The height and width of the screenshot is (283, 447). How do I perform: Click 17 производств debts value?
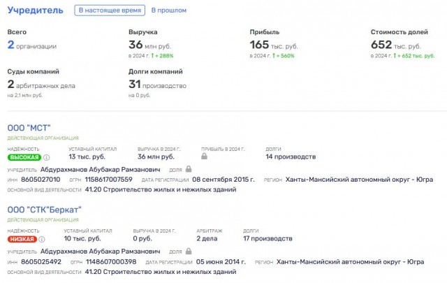268,238
